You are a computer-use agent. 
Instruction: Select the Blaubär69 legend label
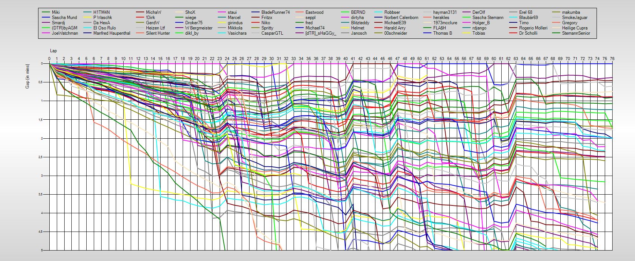(x=529, y=18)
